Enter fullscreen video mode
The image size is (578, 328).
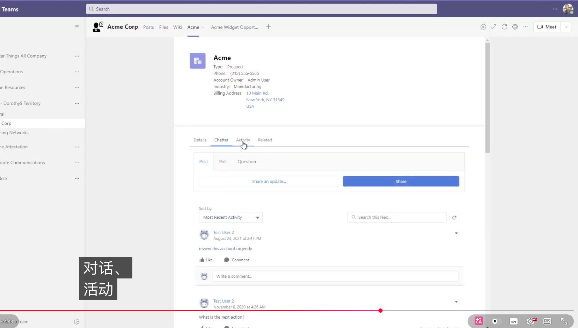tap(564, 321)
